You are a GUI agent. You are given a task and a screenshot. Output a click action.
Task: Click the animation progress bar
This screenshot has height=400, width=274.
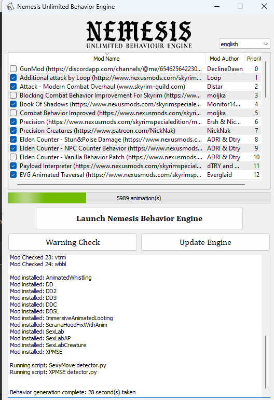click(139, 198)
